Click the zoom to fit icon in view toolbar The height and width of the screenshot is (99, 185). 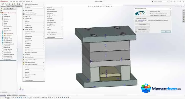[89, 6]
